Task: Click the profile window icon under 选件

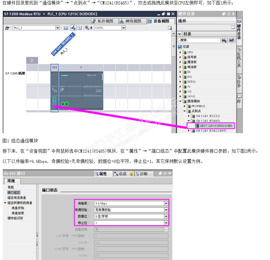Action: click(233, 27)
